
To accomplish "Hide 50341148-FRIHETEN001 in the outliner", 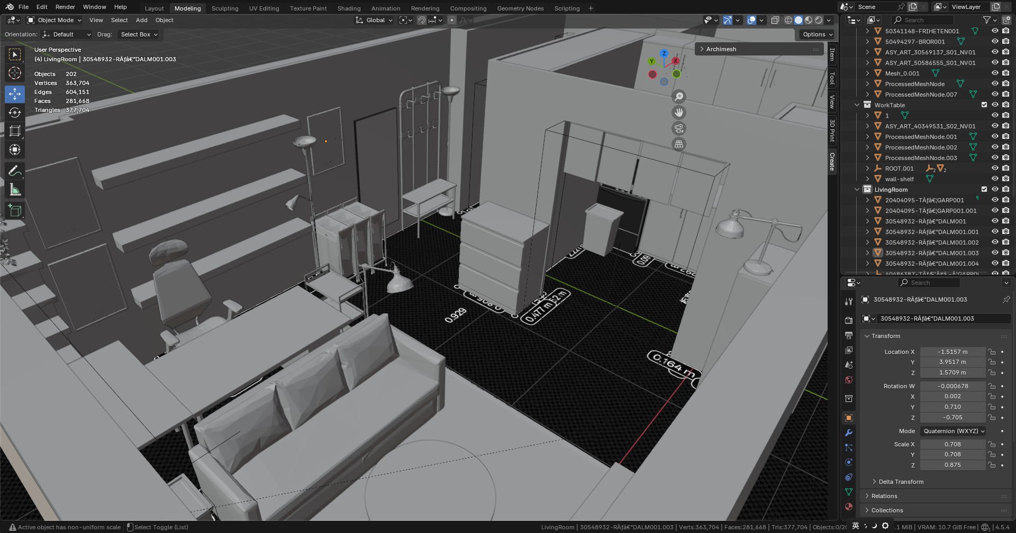I will pyautogui.click(x=995, y=31).
